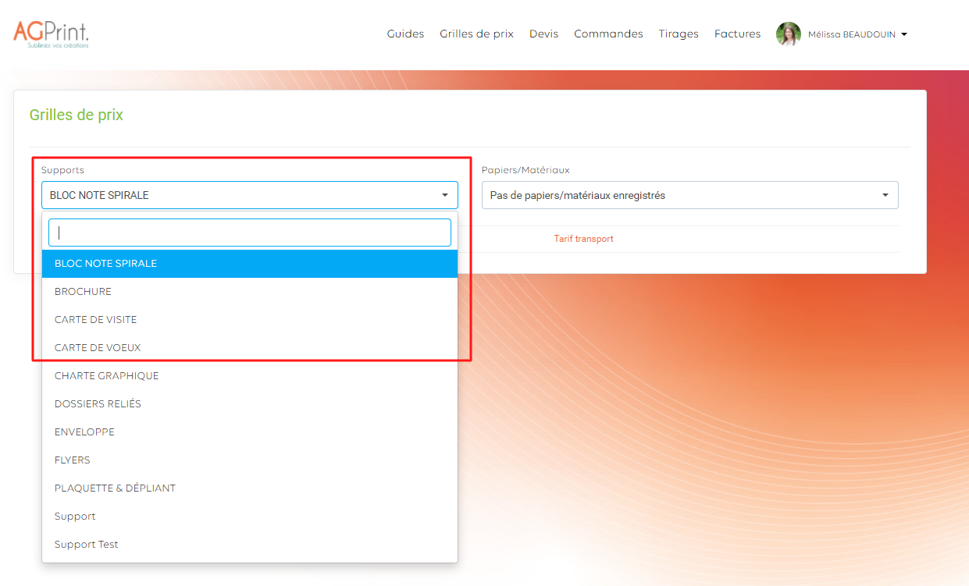
Task: Collapse the Supports dropdown arrow
Action: click(444, 195)
